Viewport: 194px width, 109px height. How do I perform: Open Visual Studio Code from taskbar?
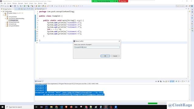(61, 107)
